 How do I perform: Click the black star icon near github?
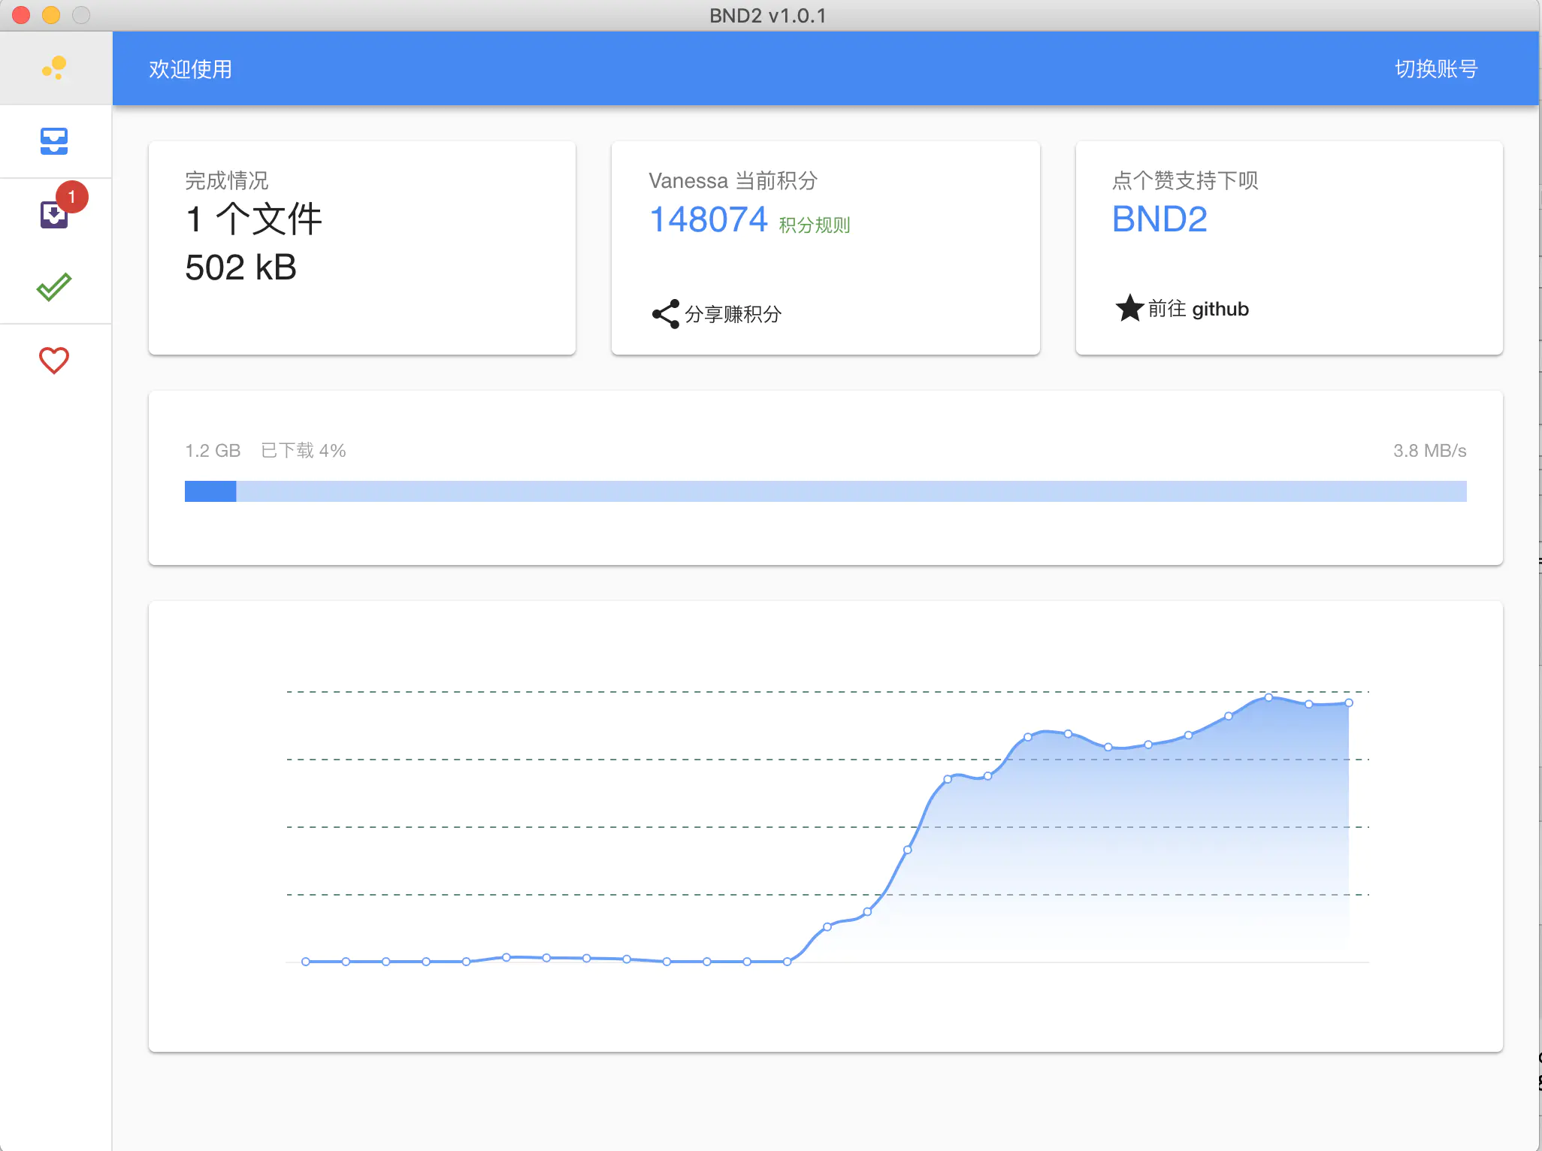pyautogui.click(x=1129, y=308)
